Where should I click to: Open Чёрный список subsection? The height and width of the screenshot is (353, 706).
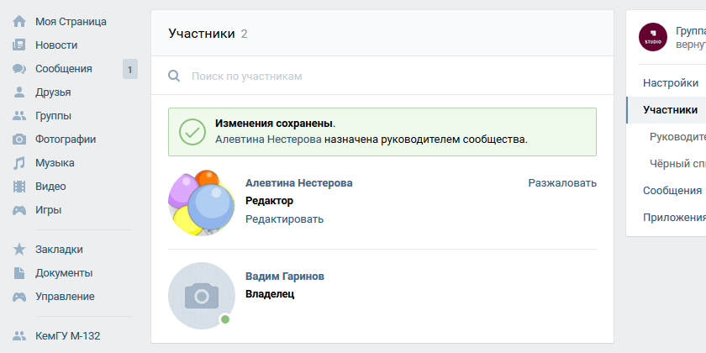click(x=677, y=163)
